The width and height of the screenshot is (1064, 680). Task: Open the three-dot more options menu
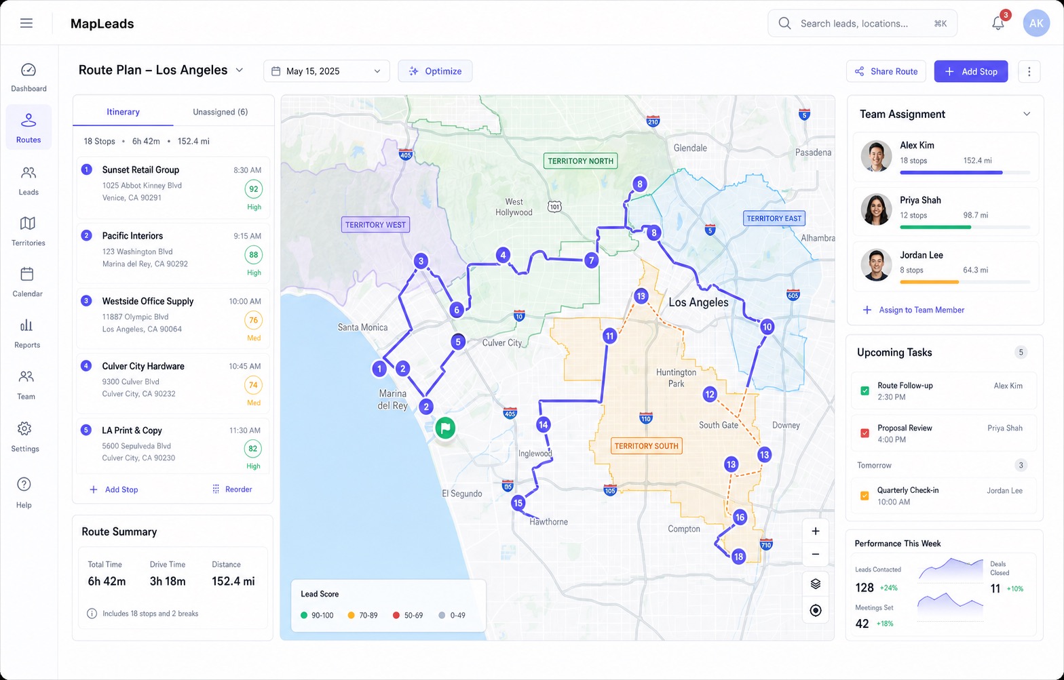[x=1029, y=71]
